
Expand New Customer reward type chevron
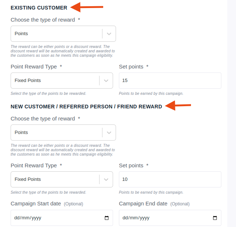[x=109, y=133]
